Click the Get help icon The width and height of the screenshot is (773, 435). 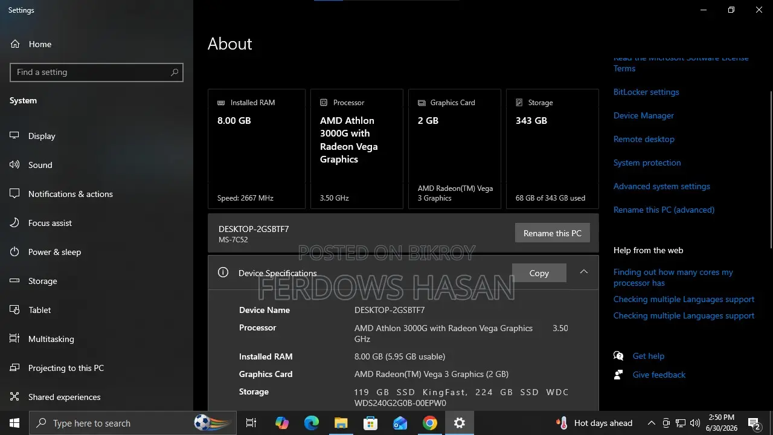point(618,356)
